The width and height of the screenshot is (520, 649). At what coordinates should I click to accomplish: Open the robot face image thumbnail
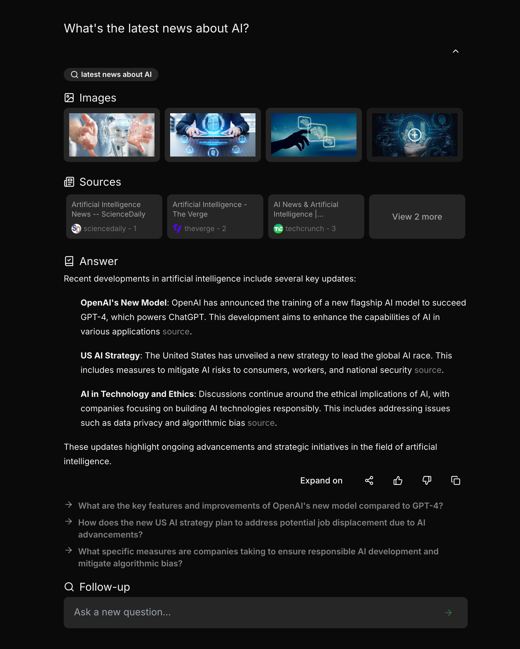pyautogui.click(x=112, y=135)
